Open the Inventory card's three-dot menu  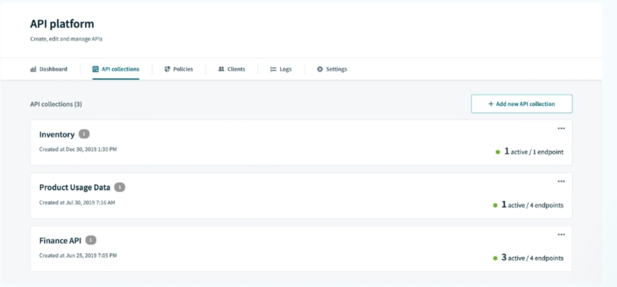coord(561,128)
